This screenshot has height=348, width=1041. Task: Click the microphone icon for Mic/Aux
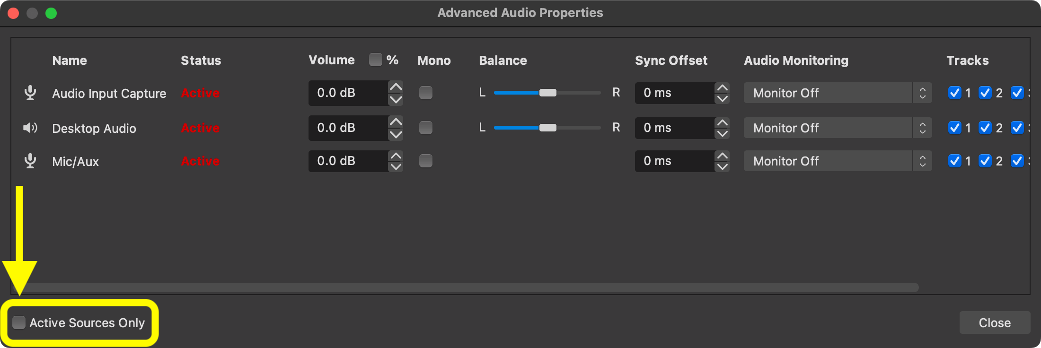coord(30,161)
